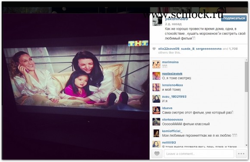Open the three-dots more options button
The width and height of the screenshot is (250, 162).
coord(241,153)
